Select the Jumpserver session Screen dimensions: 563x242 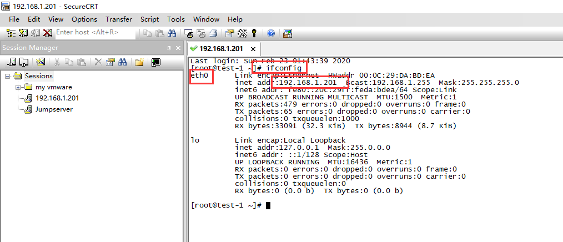54,109
